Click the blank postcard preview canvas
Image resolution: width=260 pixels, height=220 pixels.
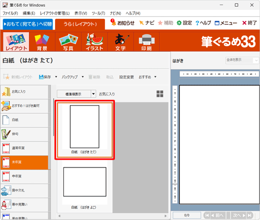[219, 145]
